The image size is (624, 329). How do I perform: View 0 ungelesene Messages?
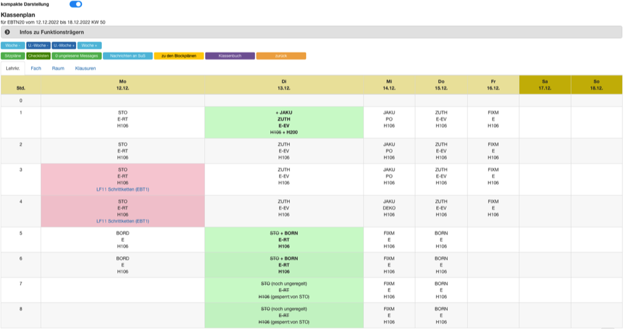[x=76, y=56]
